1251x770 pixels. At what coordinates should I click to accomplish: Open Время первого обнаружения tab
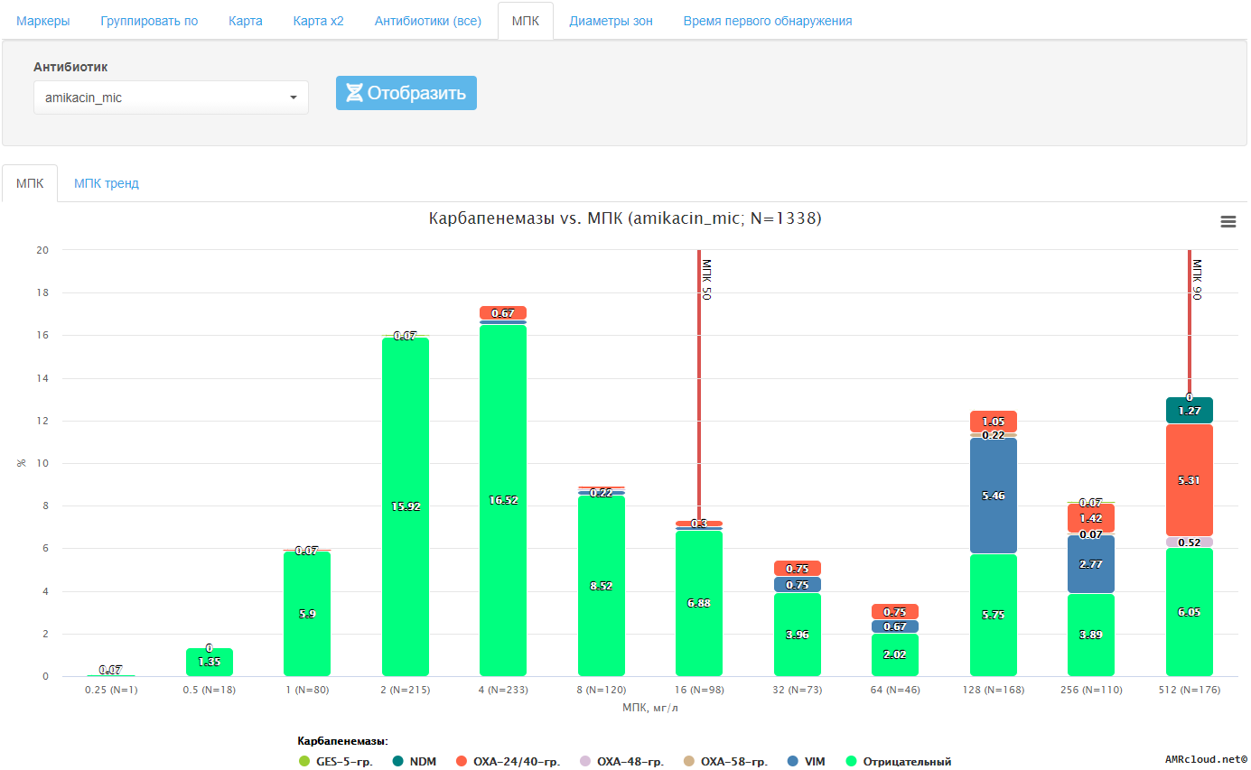[x=768, y=21]
